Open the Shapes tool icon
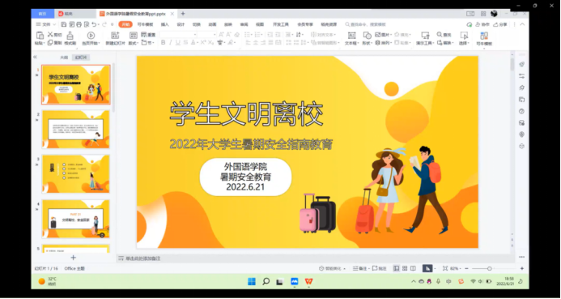 [367, 35]
